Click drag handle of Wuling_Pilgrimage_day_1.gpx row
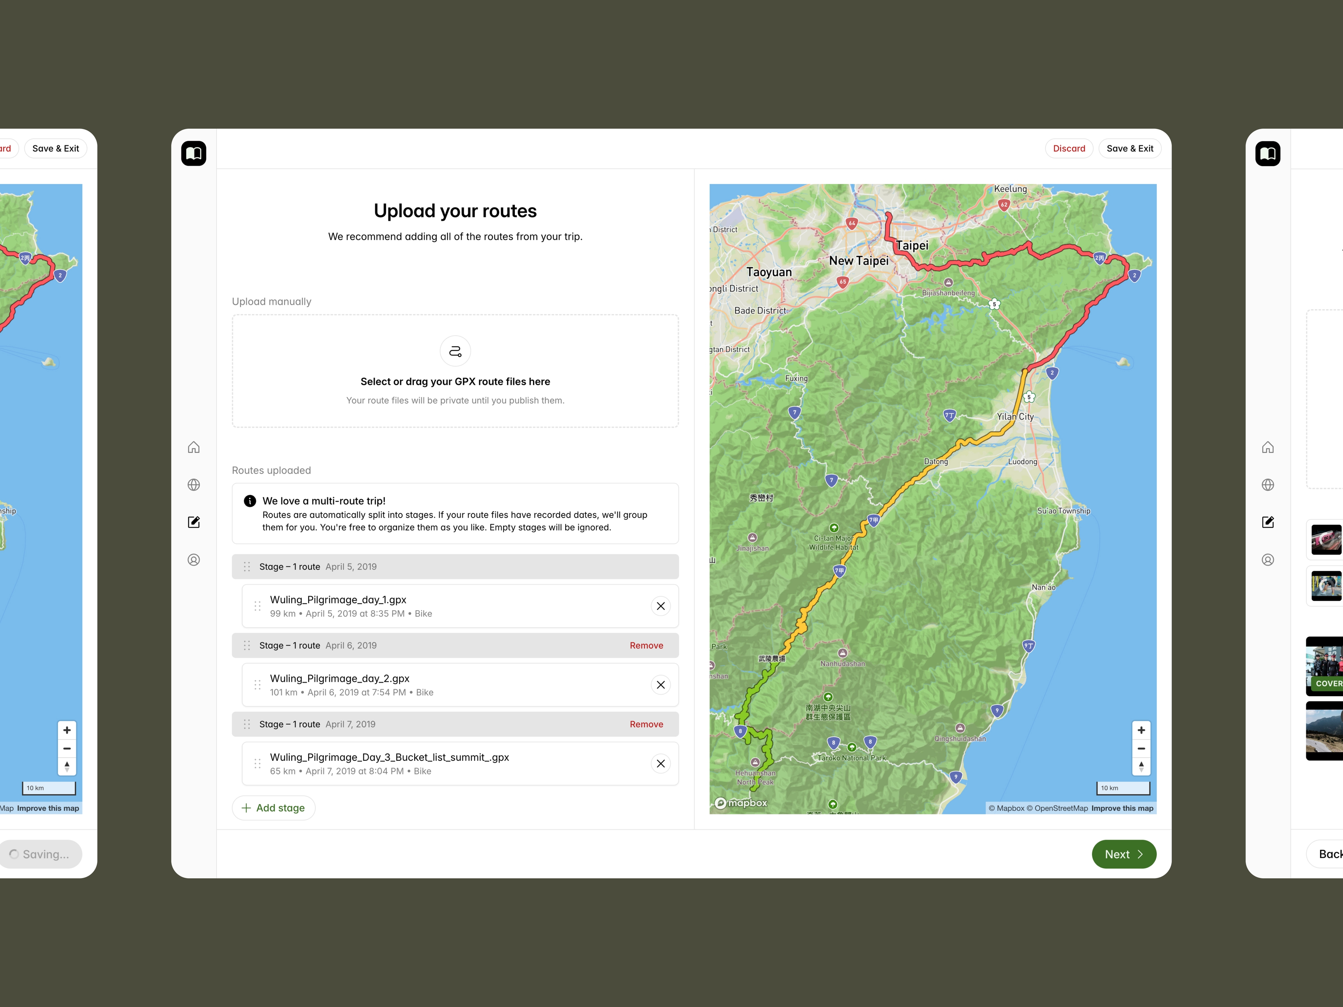 coord(257,606)
